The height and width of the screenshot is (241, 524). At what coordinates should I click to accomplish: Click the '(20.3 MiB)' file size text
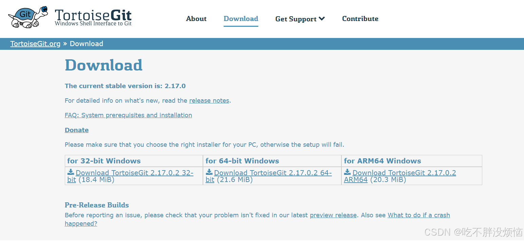(x=388, y=180)
